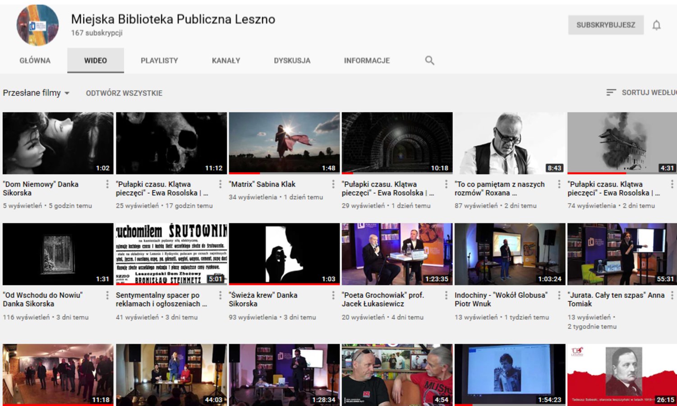The image size is (677, 406).
Task: Toggle subscription with SUBSKRYBUJESZ button
Action: tap(605, 25)
